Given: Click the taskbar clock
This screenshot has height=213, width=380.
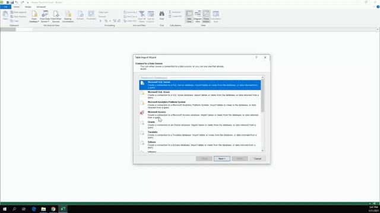Looking at the screenshot, I should tap(373, 209).
